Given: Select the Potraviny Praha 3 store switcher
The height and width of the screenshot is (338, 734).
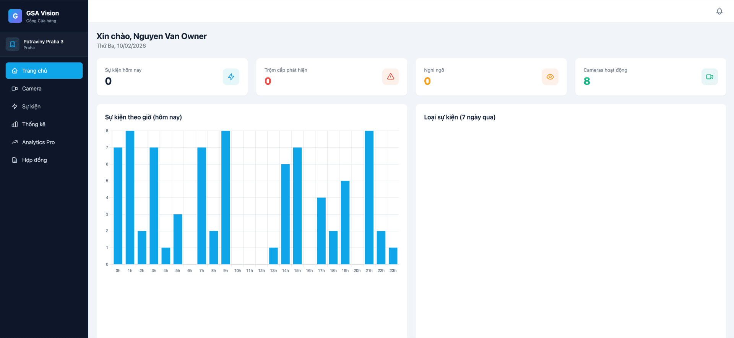Looking at the screenshot, I should click(x=44, y=44).
